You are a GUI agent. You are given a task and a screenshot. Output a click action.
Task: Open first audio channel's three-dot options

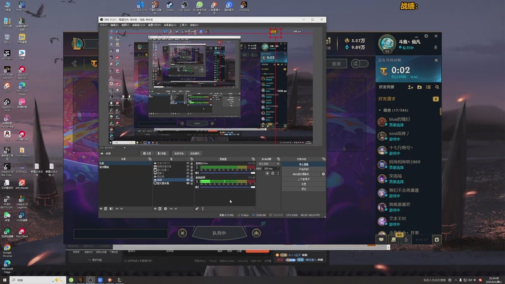tap(197, 167)
